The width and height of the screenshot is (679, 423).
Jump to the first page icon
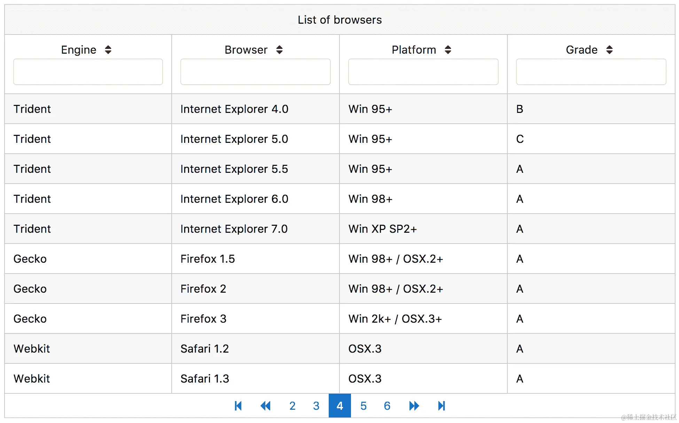(238, 406)
